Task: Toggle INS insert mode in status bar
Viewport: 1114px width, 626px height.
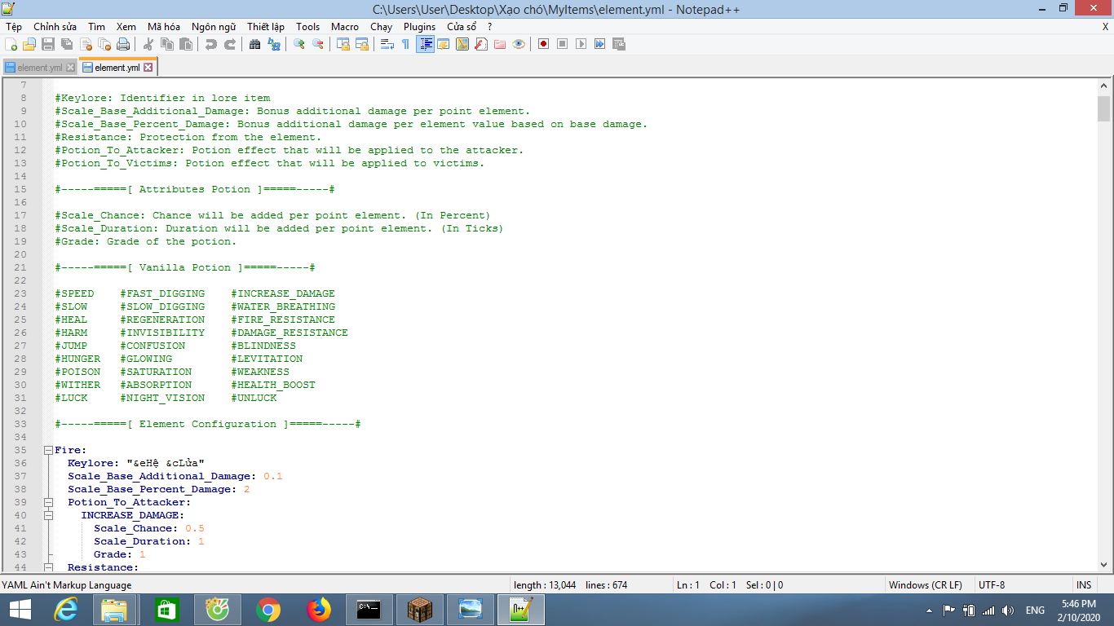Action: 1084,585
